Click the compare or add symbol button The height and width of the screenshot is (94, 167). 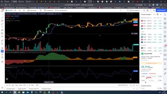(15, 10)
